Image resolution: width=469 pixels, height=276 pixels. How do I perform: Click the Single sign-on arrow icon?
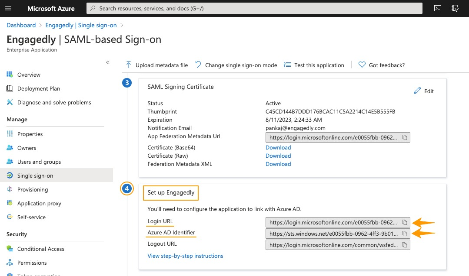[10, 175]
